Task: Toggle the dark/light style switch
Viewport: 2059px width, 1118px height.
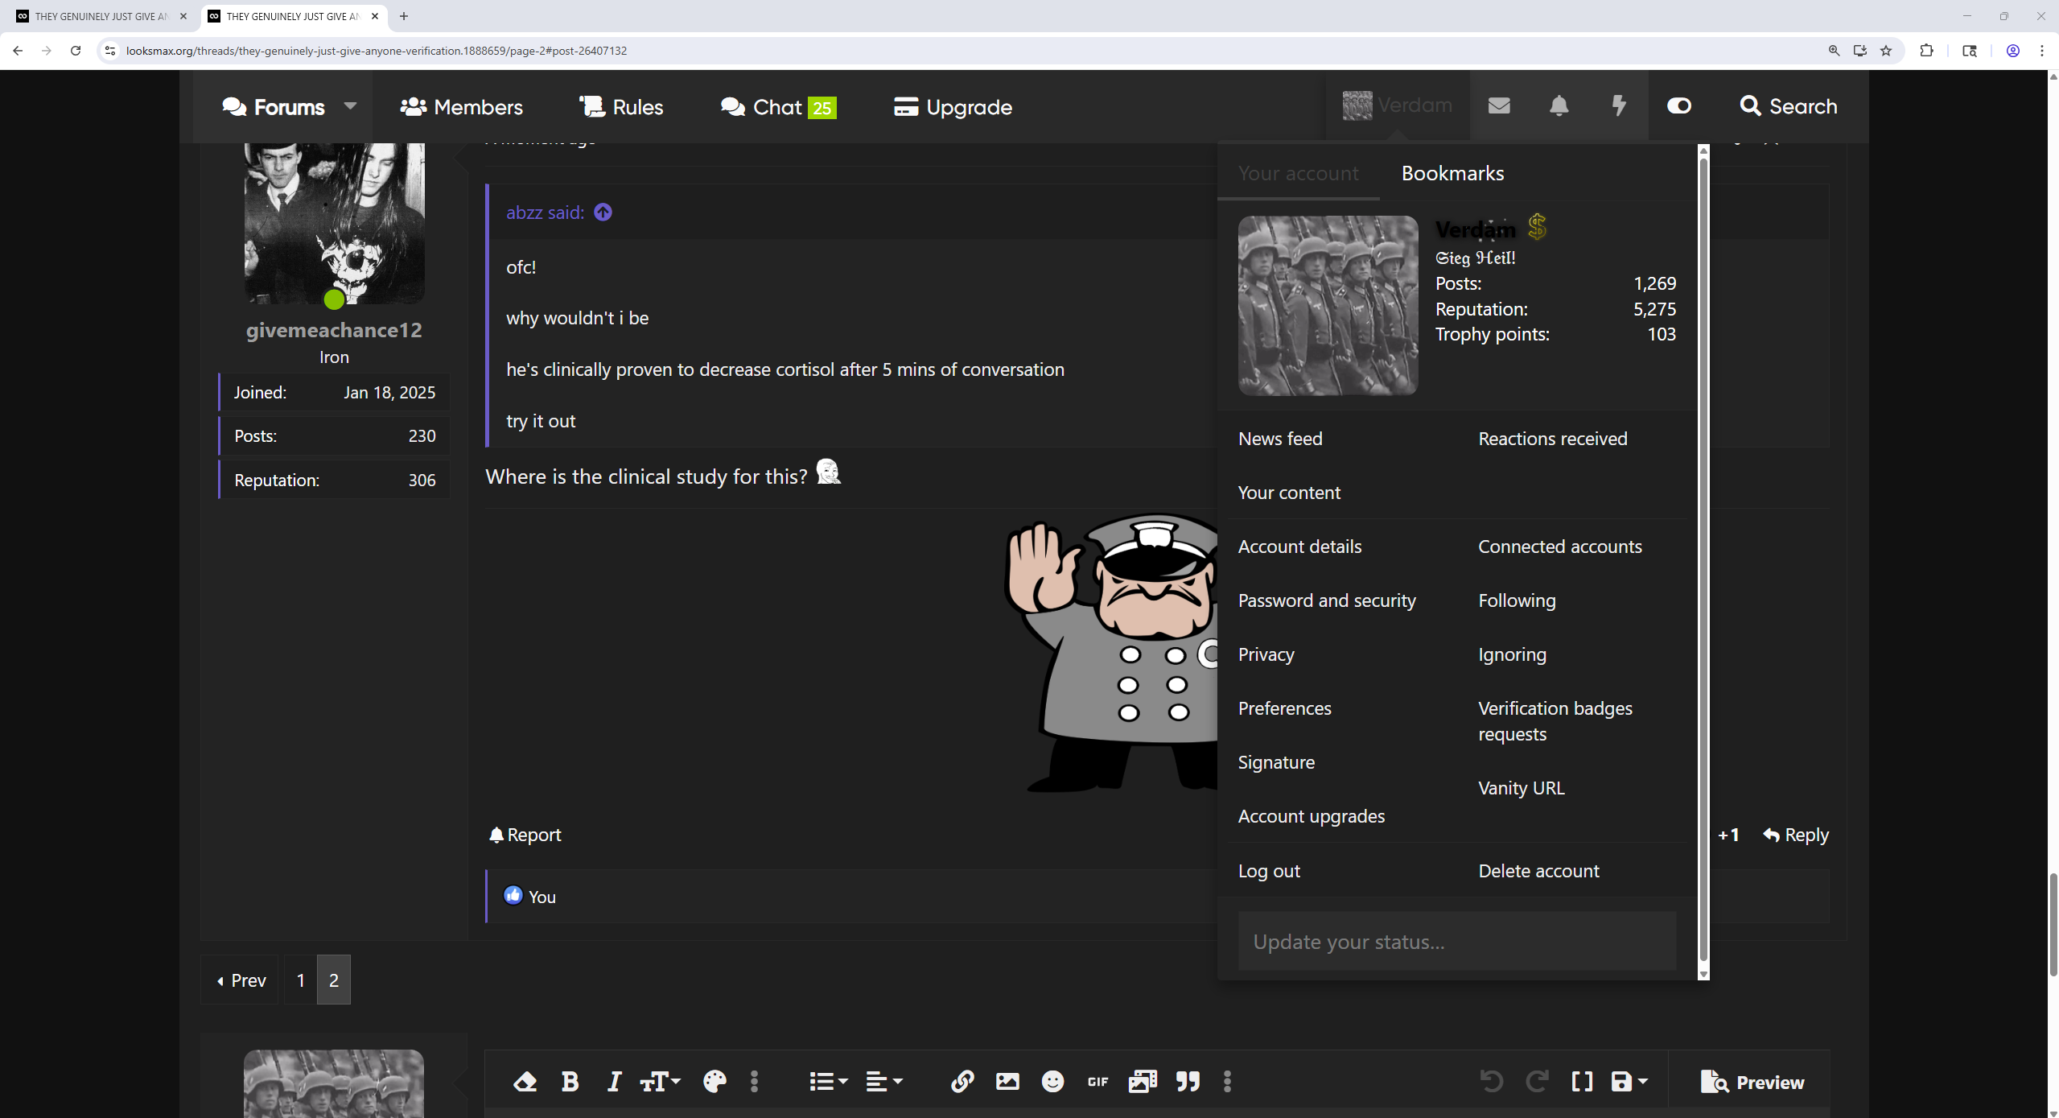Action: tap(1678, 106)
